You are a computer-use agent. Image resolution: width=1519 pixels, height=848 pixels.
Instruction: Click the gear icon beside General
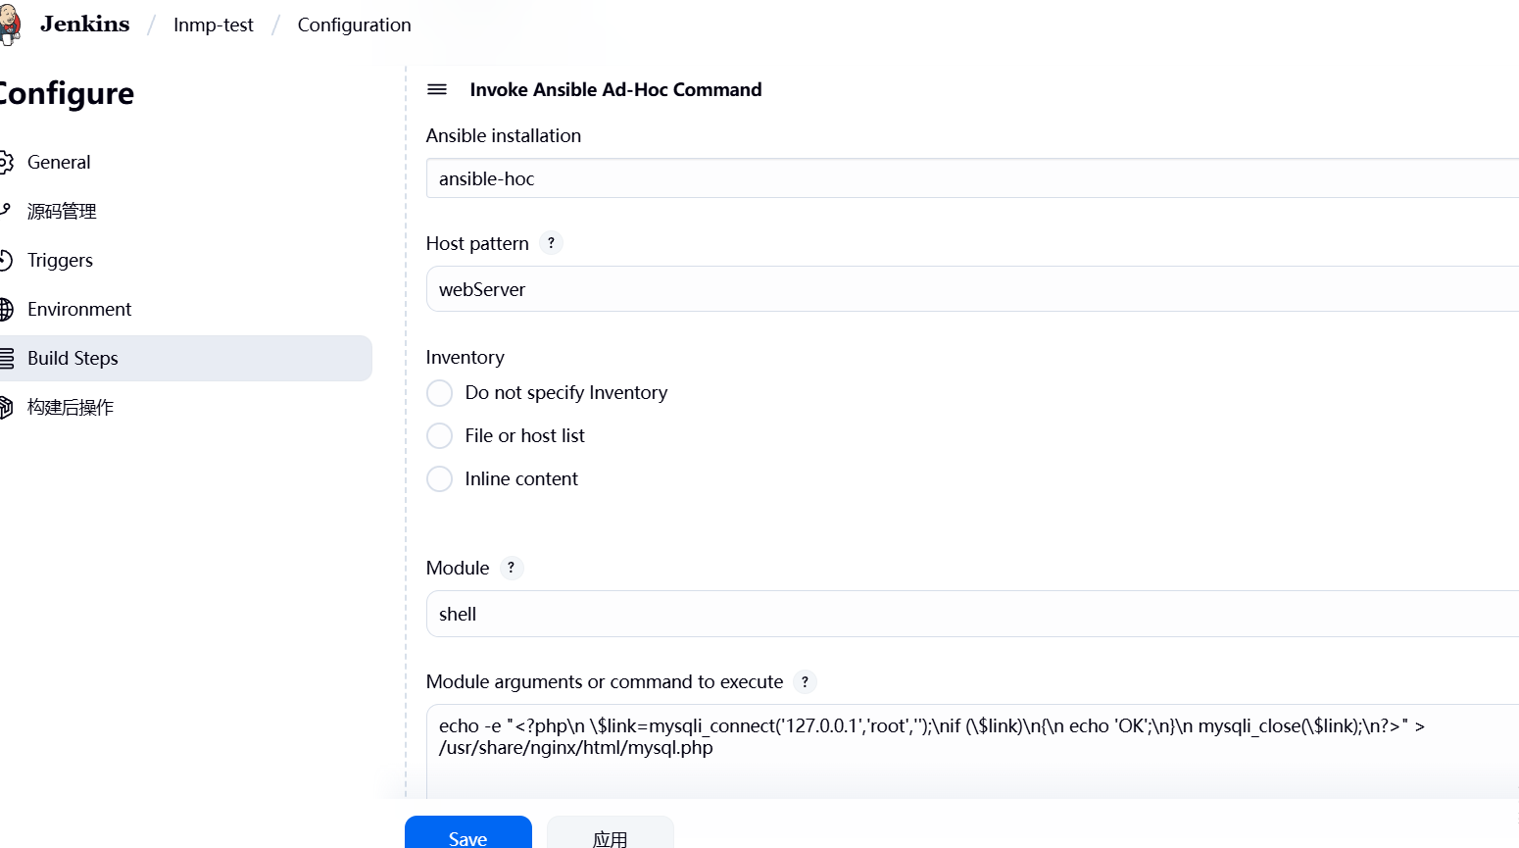tap(5, 162)
